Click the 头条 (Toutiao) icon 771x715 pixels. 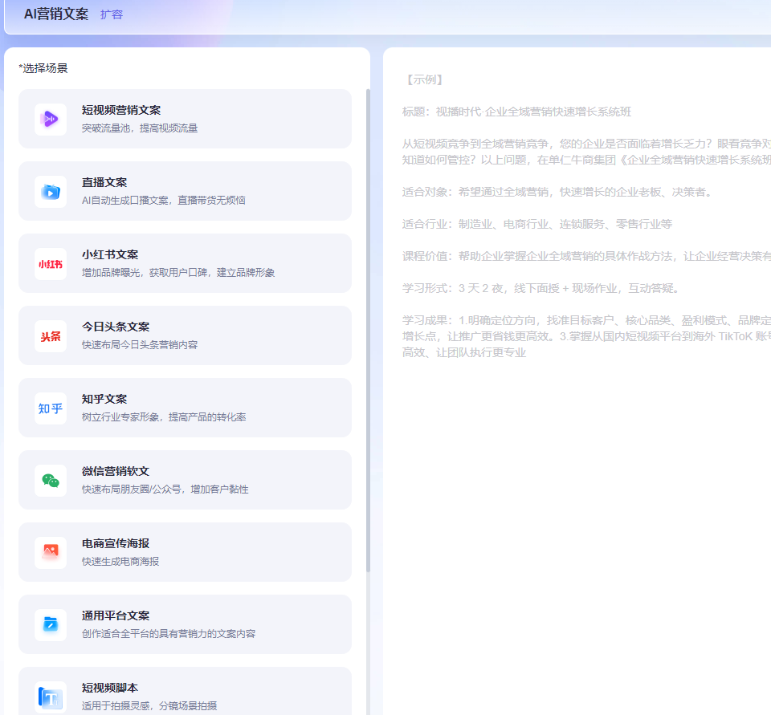tap(50, 335)
